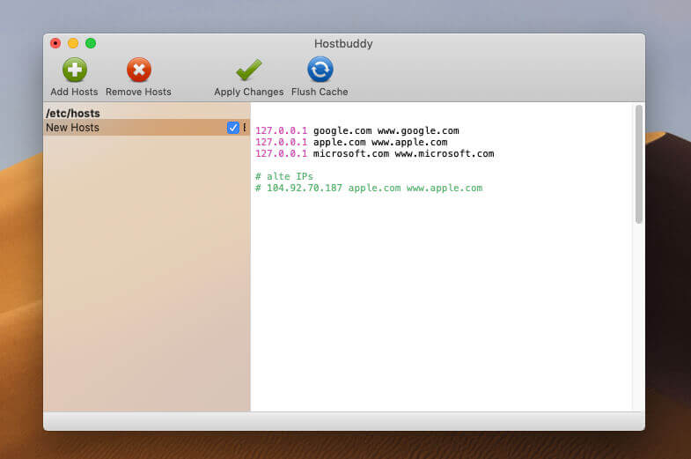The image size is (691, 459).
Task: Click the Flush Cache refresh icon
Action: click(x=320, y=70)
